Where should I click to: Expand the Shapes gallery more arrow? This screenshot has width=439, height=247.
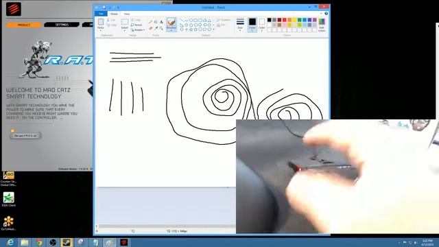click(213, 30)
